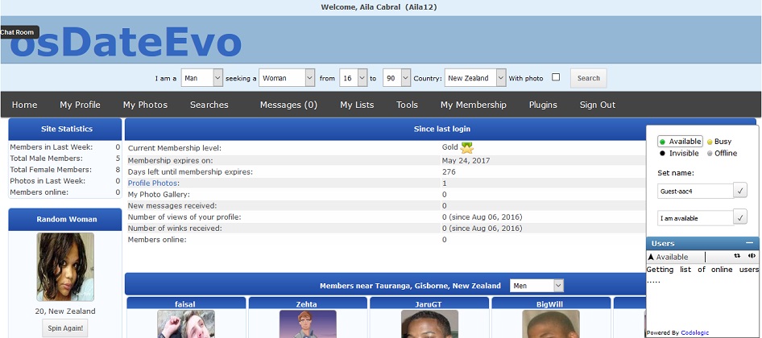Set chat status to Offline
The image size is (762, 338).
722,153
